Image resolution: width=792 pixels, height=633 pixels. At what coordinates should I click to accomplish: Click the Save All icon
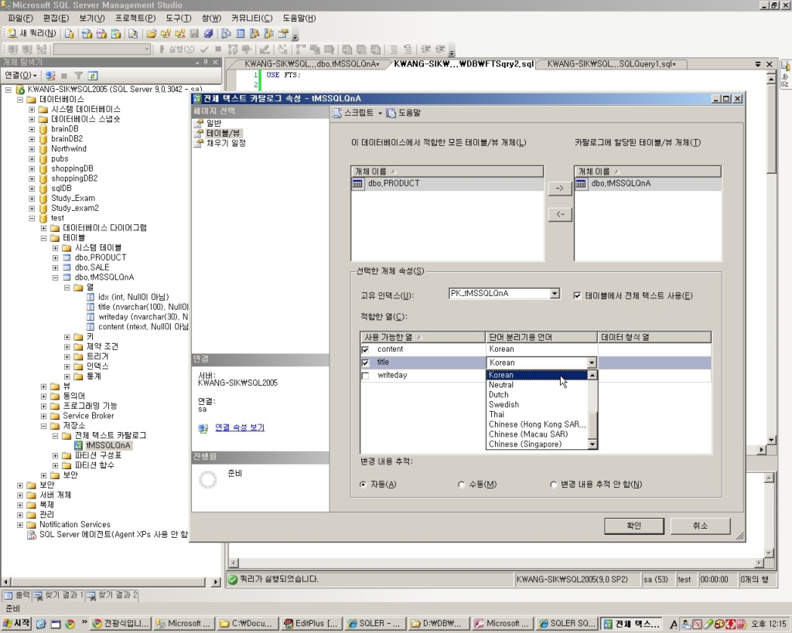click(208, 34)
